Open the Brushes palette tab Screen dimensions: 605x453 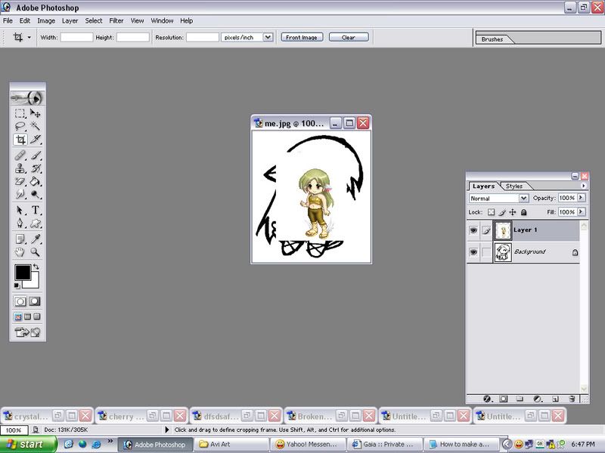pyautogui.click(x=492, y=39)
